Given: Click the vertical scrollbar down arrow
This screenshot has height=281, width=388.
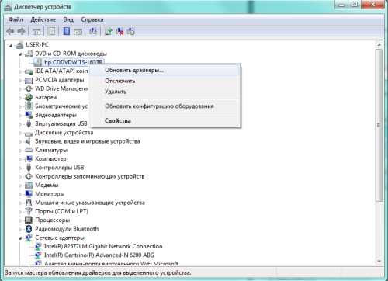Looking at the screenshot, I should [x=379, y=262].
